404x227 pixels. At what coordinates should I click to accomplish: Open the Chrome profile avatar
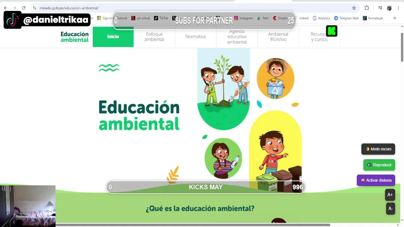pos(389,8)
